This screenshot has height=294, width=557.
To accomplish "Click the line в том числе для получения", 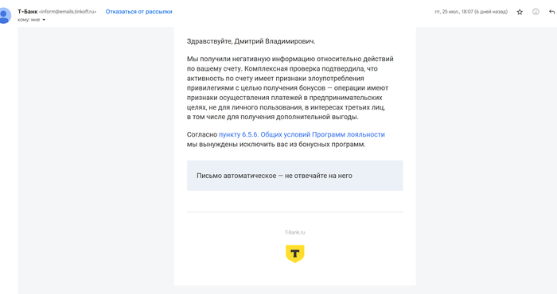I will click(273, 117).
